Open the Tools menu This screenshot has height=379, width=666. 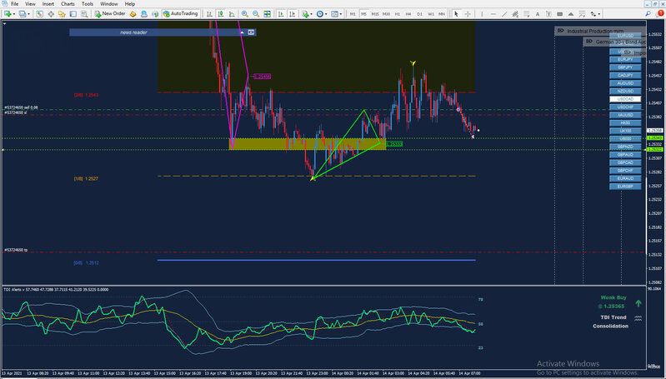(88, 4)
